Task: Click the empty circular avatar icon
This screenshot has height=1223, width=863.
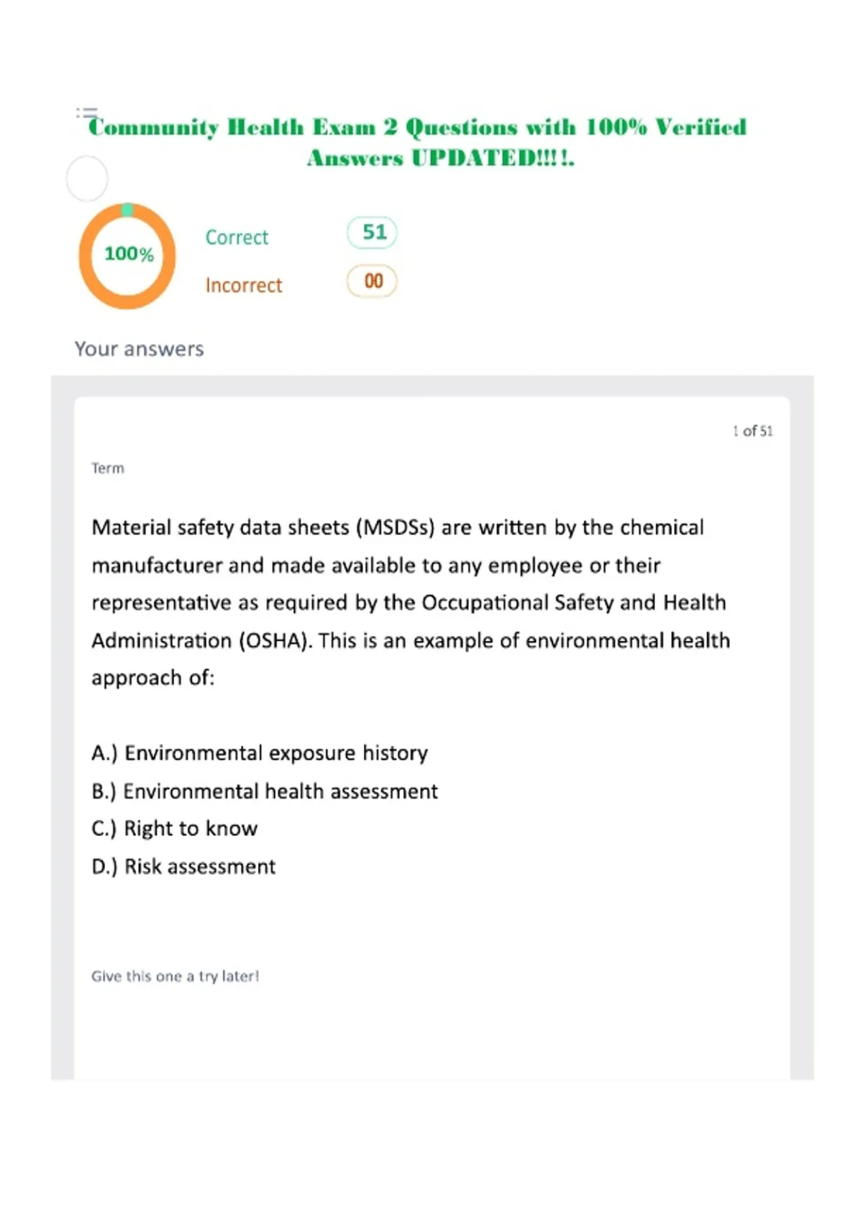Action: click(87, 178)
